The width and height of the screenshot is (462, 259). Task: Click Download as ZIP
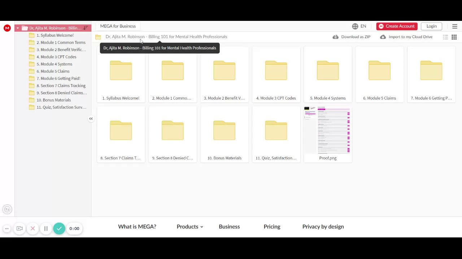(x=352, y=37)
